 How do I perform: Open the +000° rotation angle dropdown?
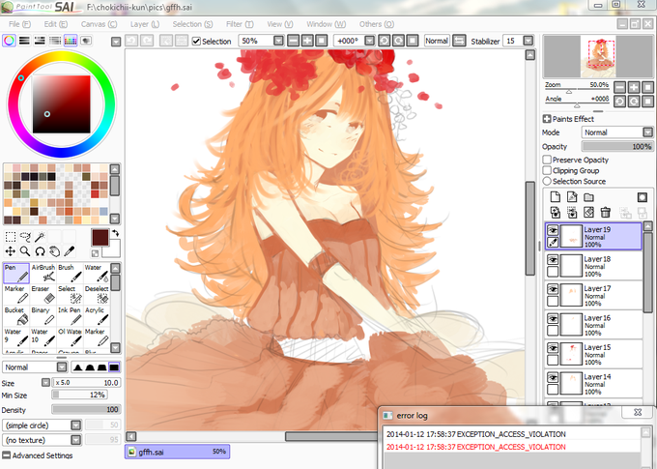(369, 41)
